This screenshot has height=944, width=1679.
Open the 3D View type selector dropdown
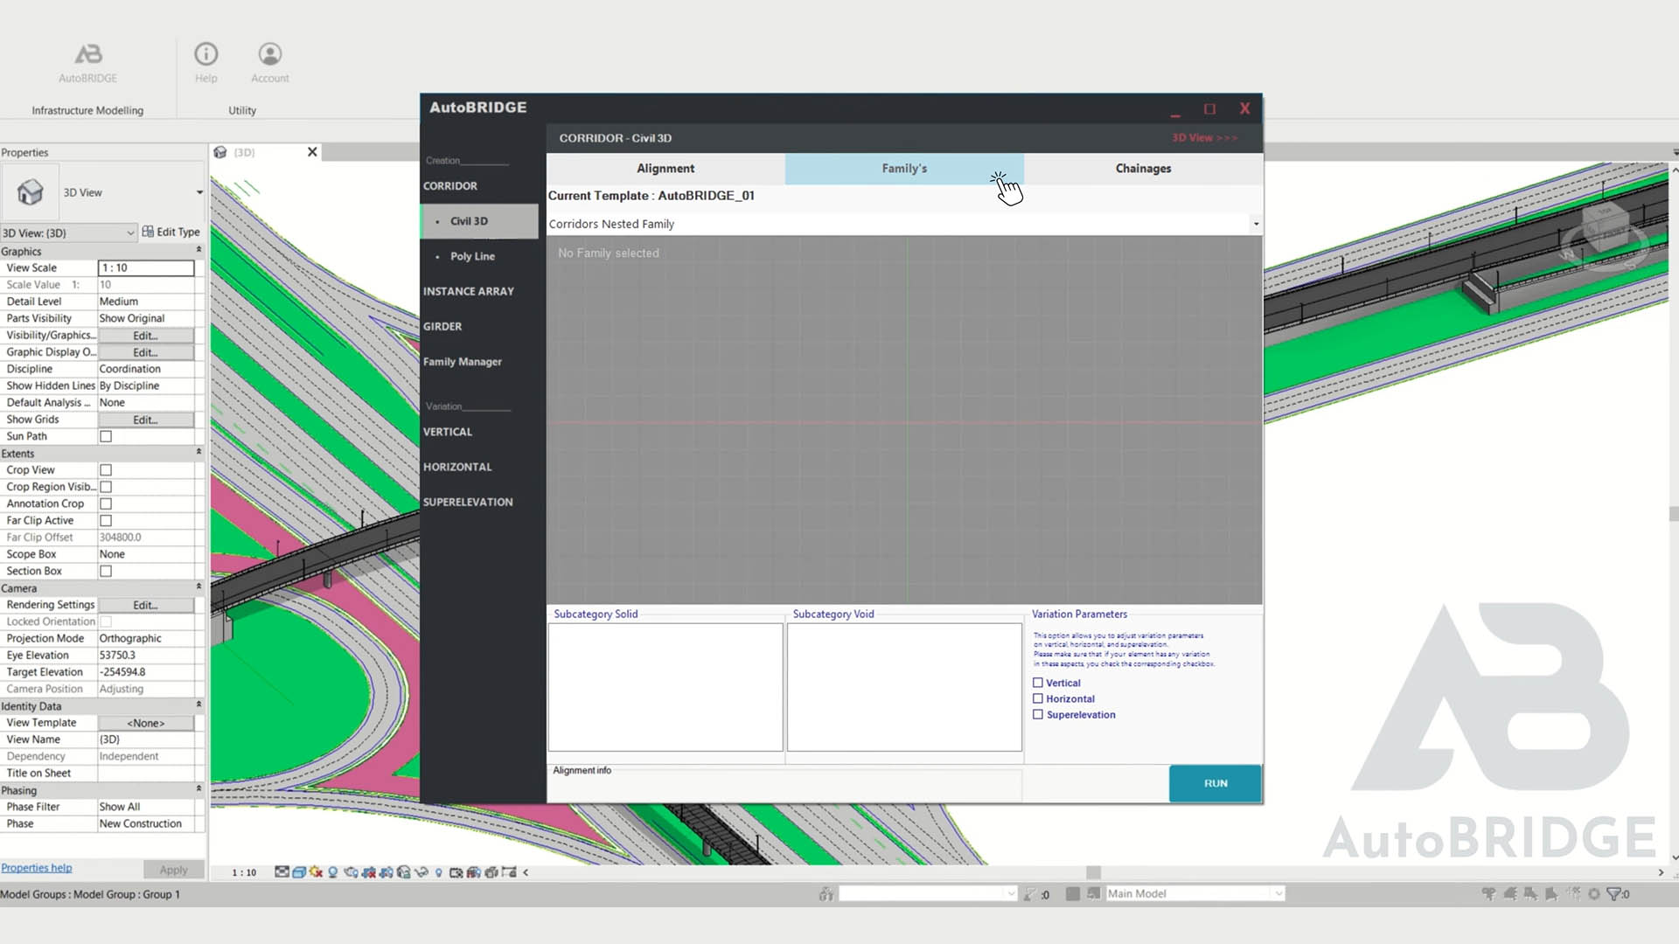click(199, 192)
